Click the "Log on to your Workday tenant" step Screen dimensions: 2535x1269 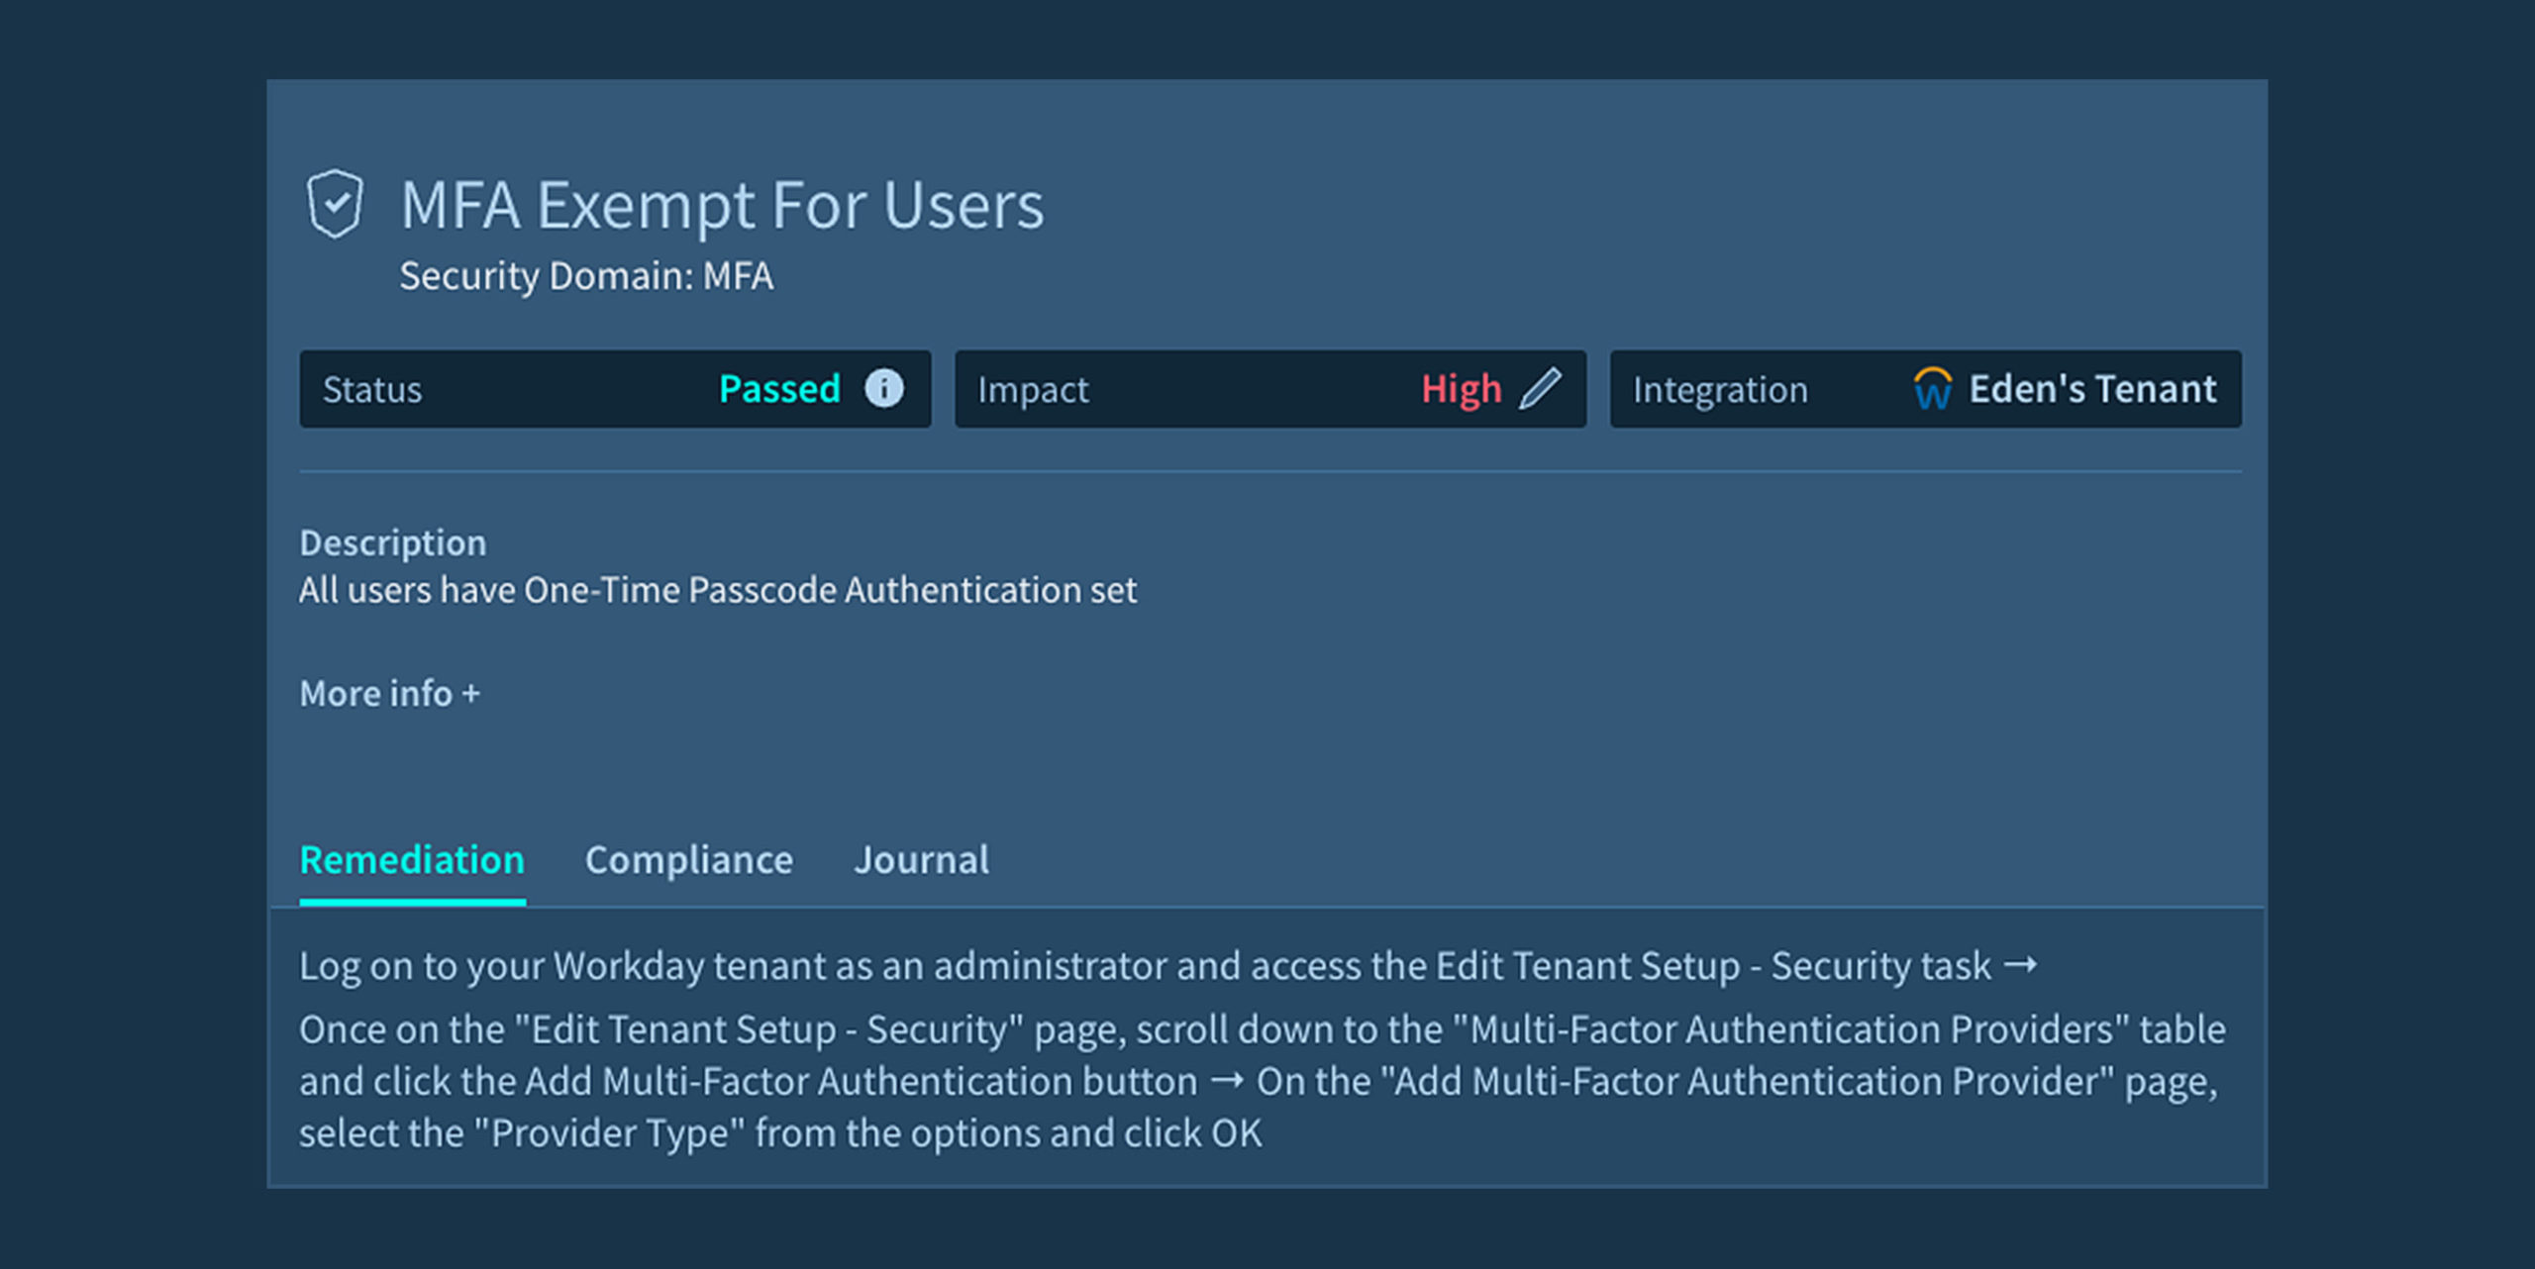coord(1144,966)
